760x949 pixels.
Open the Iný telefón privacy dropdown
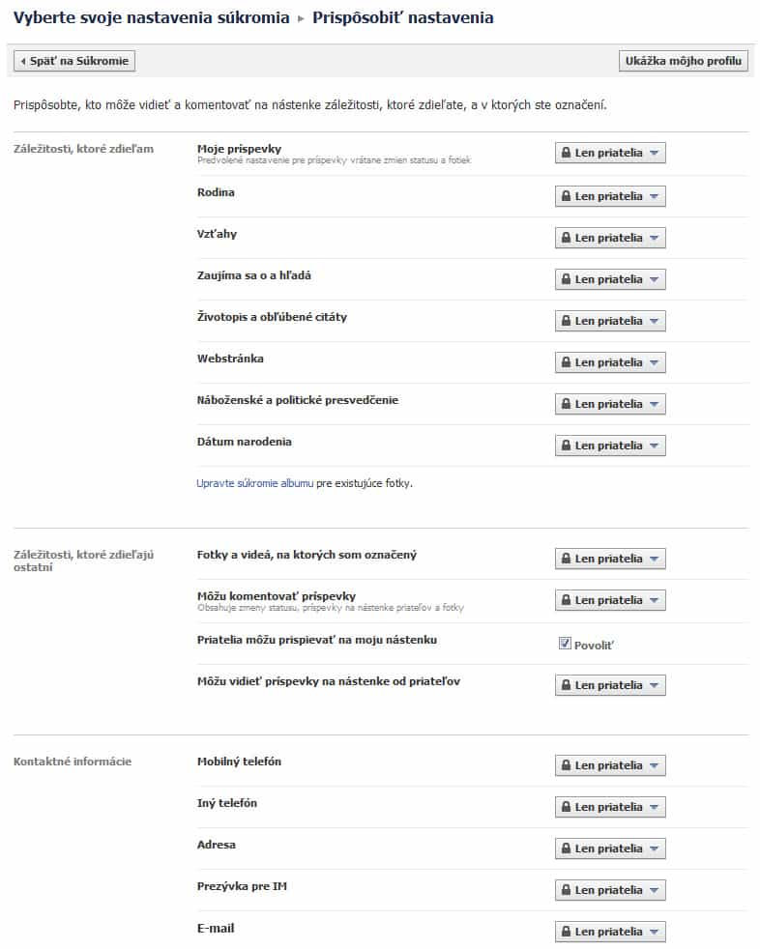[x=610, y=807]
